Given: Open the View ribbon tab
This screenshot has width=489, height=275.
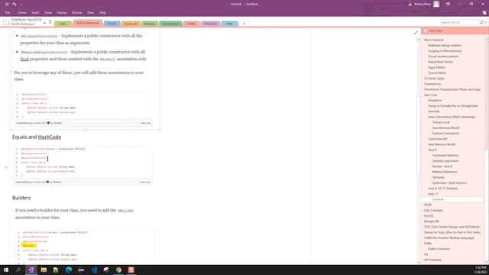Looking at the screenshot, I should click(90, 13).
